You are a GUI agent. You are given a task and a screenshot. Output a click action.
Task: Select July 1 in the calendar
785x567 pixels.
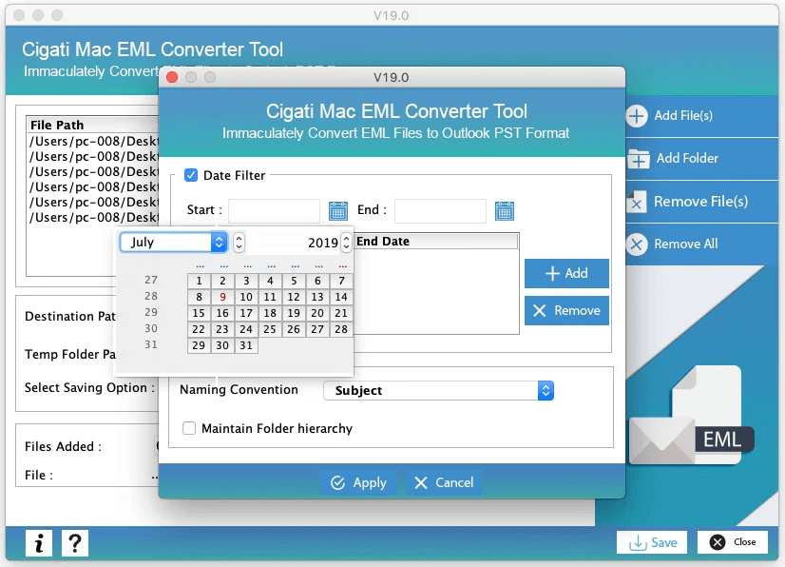pos(200,281)
